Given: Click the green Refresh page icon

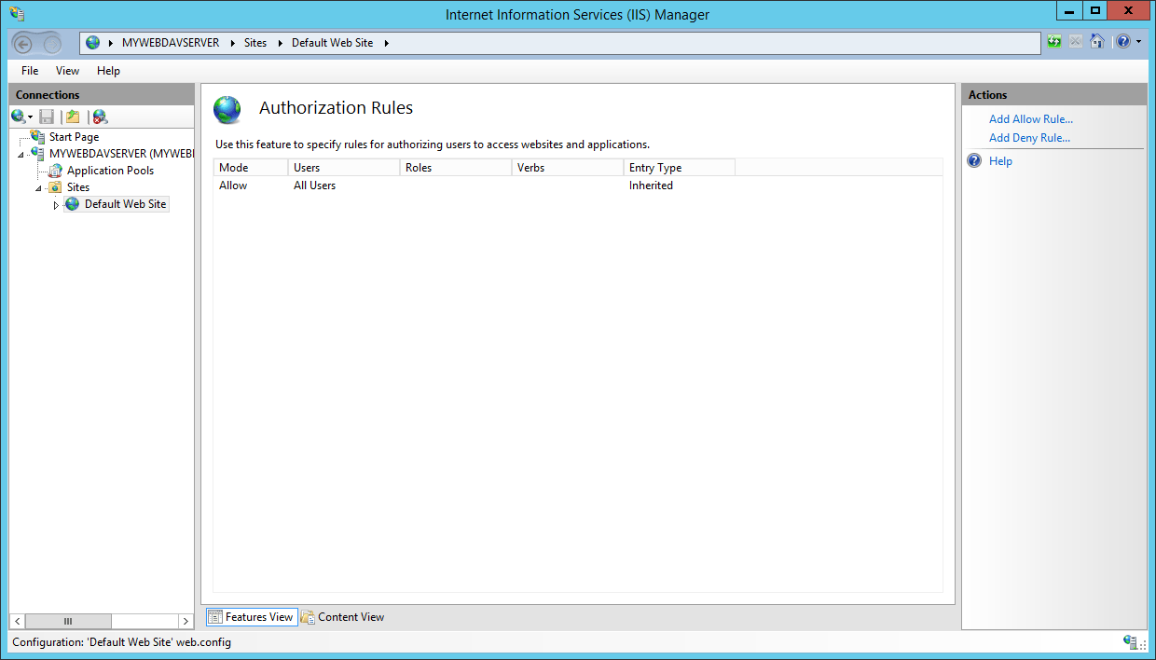Looking at the screenshot, I should click(1053, 42).
